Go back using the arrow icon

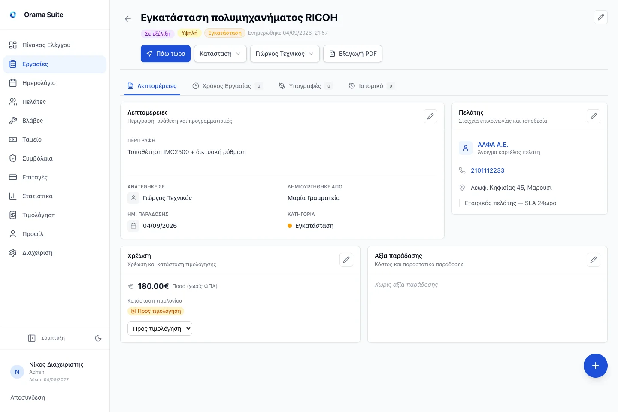point(128,19)
